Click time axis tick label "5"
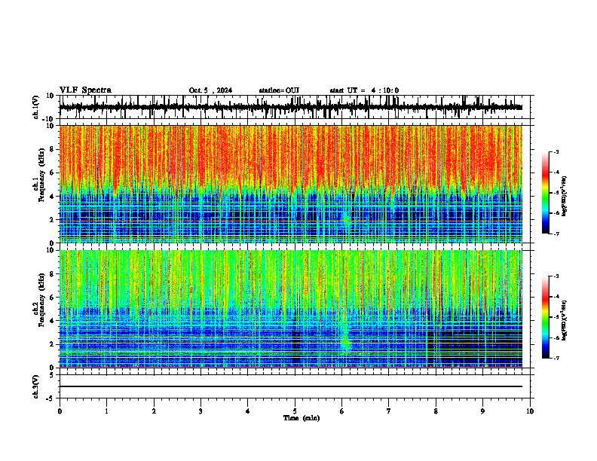Viewport: 597px width, 461px height. 295,411
